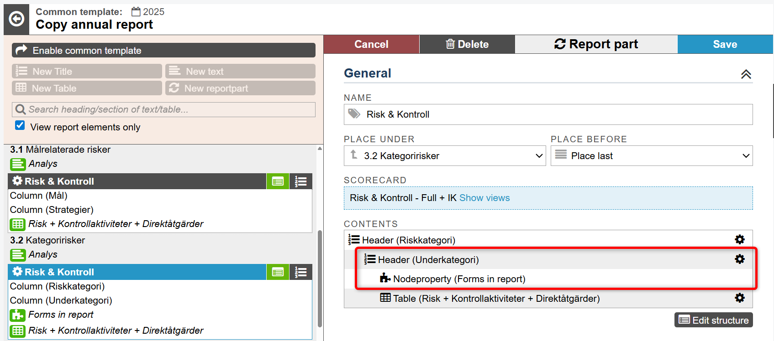
Task: Click the green Forms in report puzzle icon
Action: pos(18,315)
